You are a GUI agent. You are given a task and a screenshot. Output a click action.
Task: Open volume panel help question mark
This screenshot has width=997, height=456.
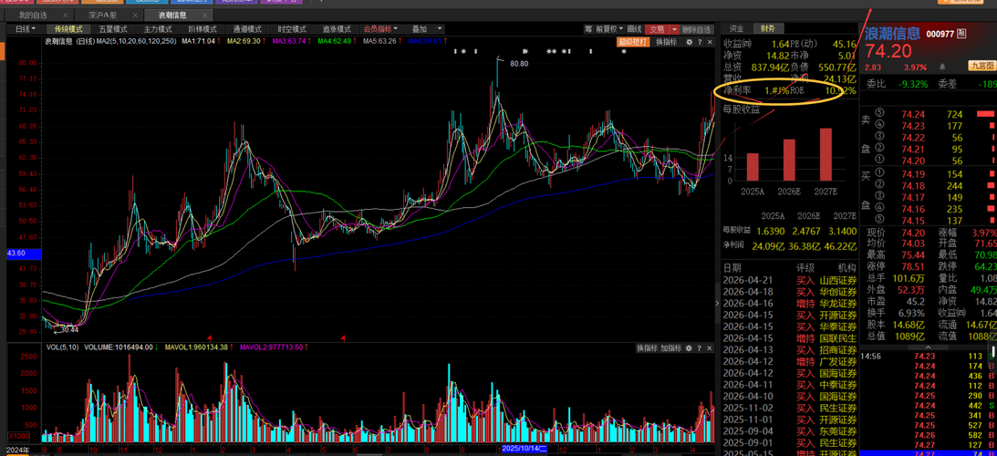pyautogui.click(x=699, y=347)
